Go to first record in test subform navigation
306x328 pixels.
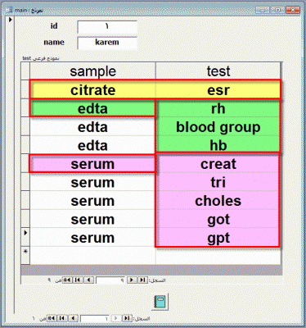142,280
